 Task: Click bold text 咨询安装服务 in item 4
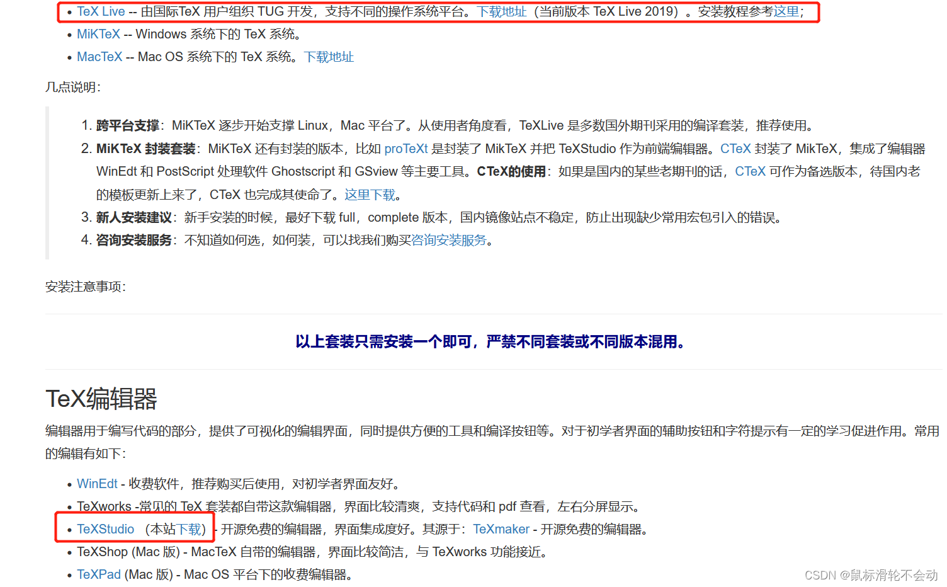pyautogui.click(x=134, y=240)
